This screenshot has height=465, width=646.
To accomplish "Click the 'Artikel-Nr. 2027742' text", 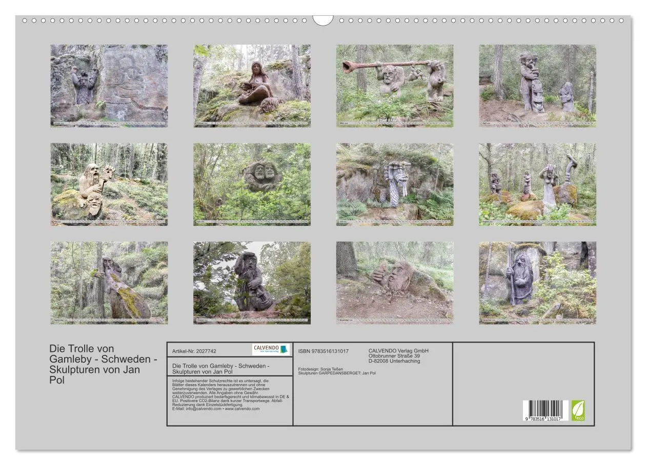I will pos(194,351).
